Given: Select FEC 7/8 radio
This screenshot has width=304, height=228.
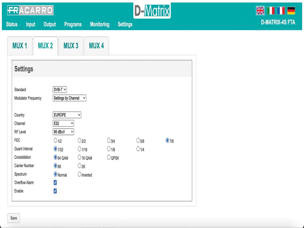Looking at the screenshot, I should point(168,140).
